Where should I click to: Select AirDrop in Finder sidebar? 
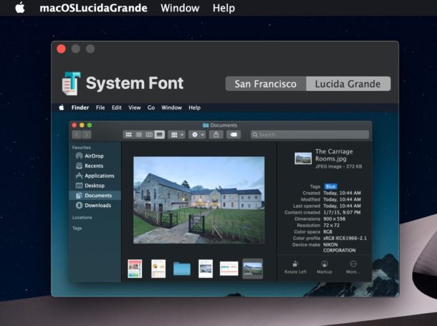[94, 155]
